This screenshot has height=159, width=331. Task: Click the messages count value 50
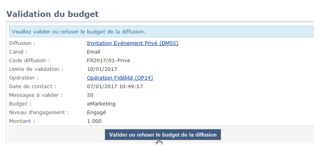pyautogui.click(x=90, y=95)
